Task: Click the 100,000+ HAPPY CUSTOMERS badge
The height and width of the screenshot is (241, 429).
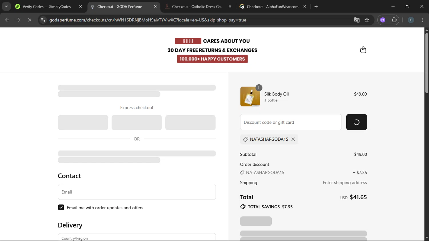Action: pyautogui.click(x=212, y=59)
